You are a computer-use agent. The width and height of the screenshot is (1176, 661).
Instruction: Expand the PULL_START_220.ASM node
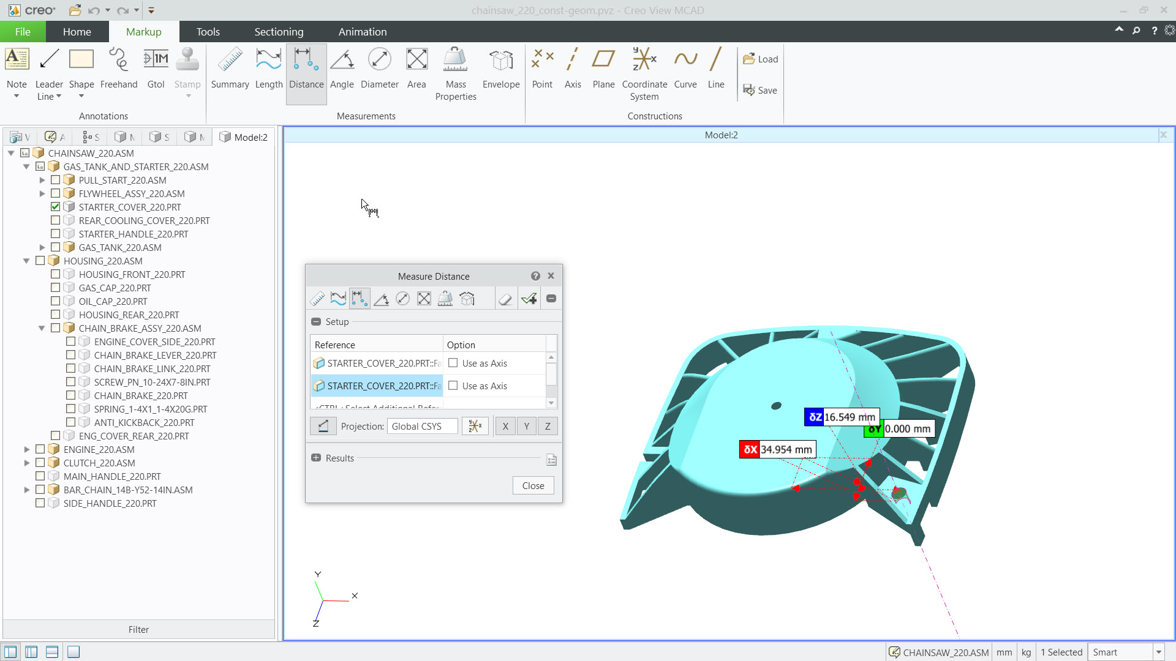[x=42, y=180]
